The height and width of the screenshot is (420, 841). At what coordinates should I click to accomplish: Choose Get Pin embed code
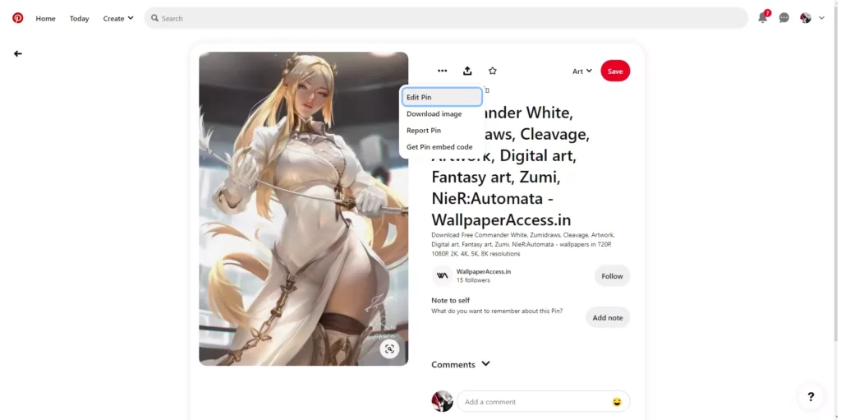click(x=441, y=147)
